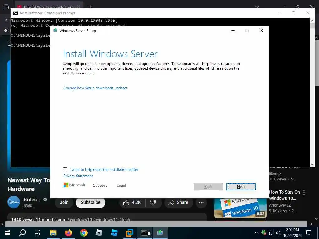Open the volume tray icon
Screen dimensions: 319x239
tap(278, 233)
